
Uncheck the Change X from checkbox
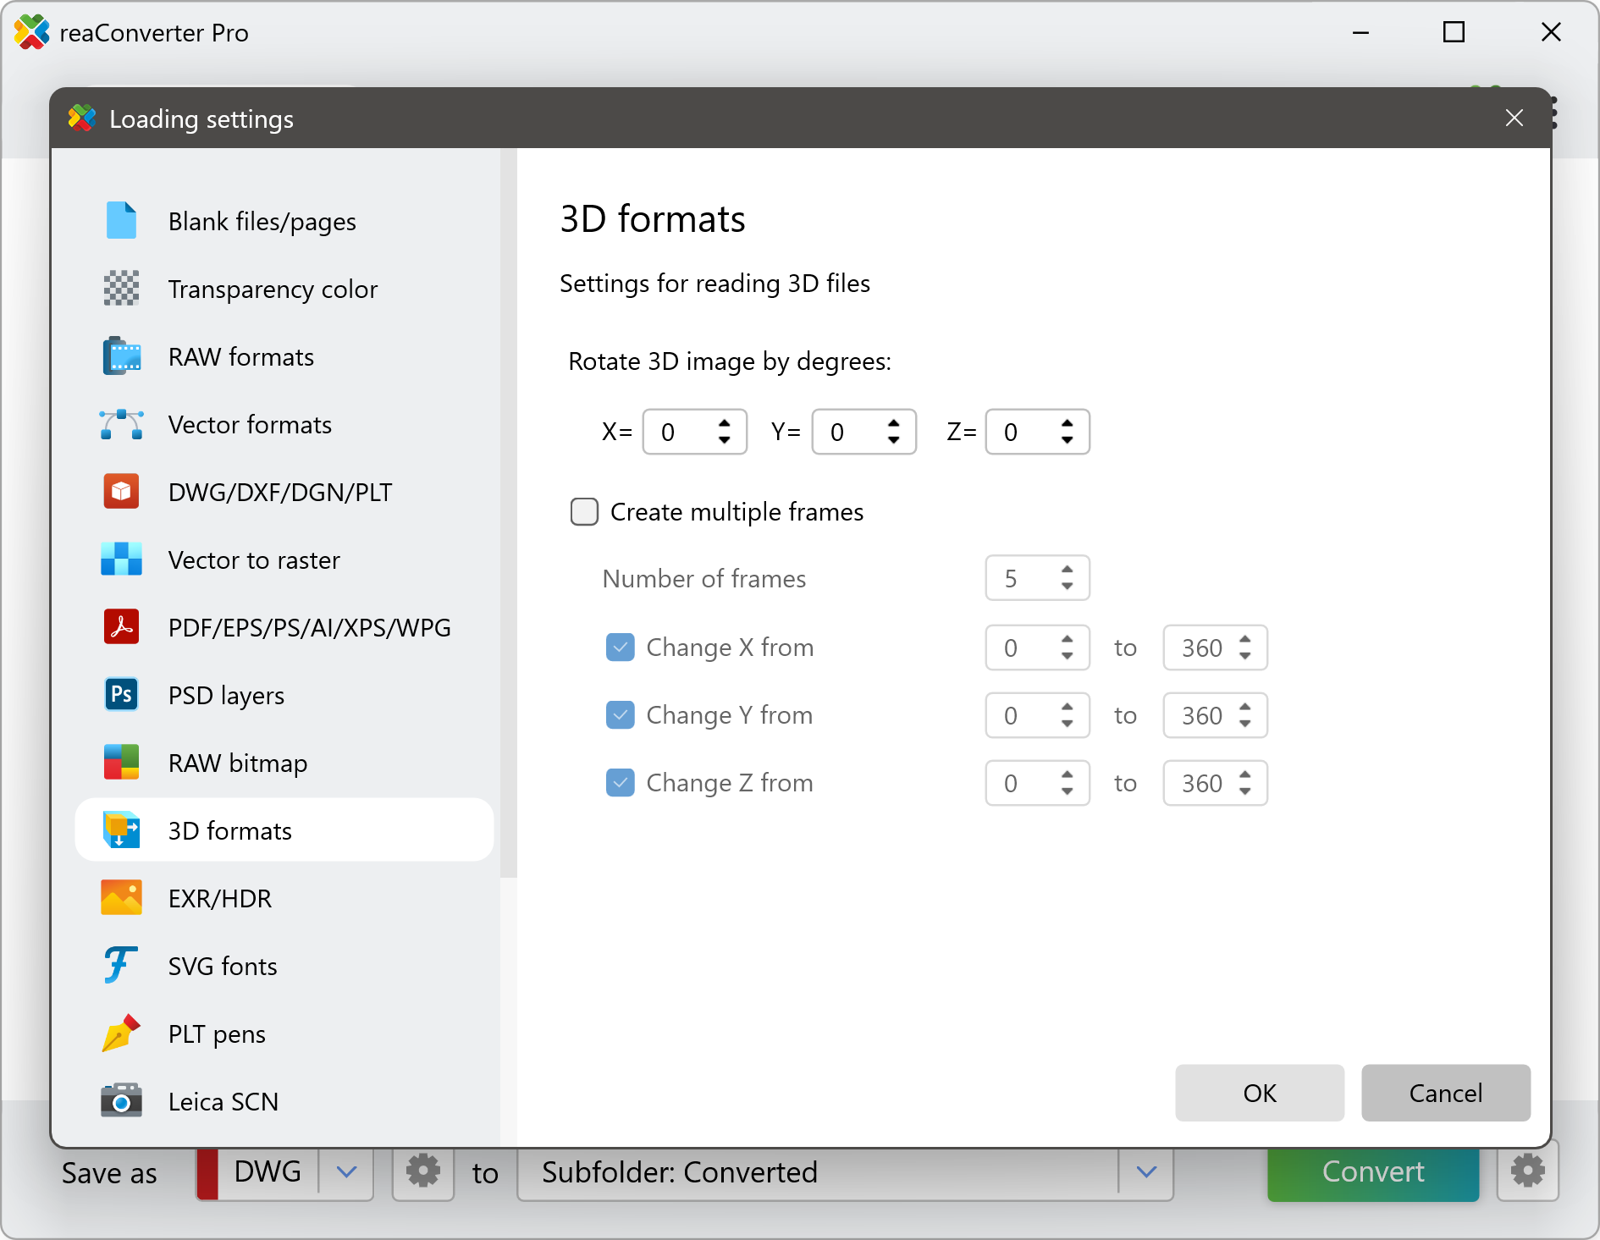coord(621,648)
